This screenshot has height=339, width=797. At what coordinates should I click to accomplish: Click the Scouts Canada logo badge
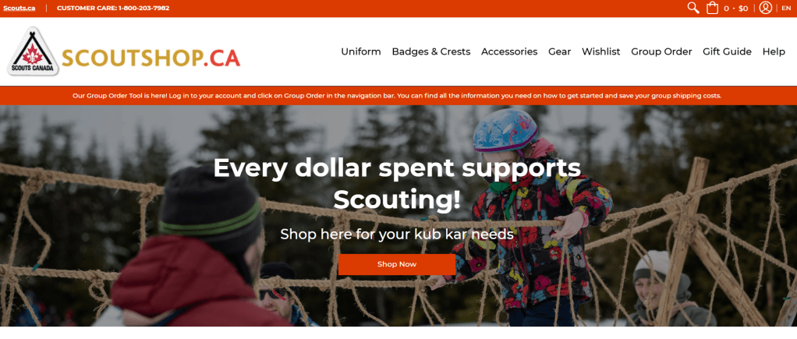pyautogui.click(x=33, y=51)
